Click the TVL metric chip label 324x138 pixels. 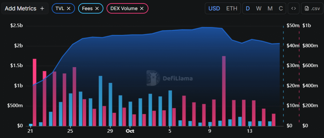tap(60, 9)
